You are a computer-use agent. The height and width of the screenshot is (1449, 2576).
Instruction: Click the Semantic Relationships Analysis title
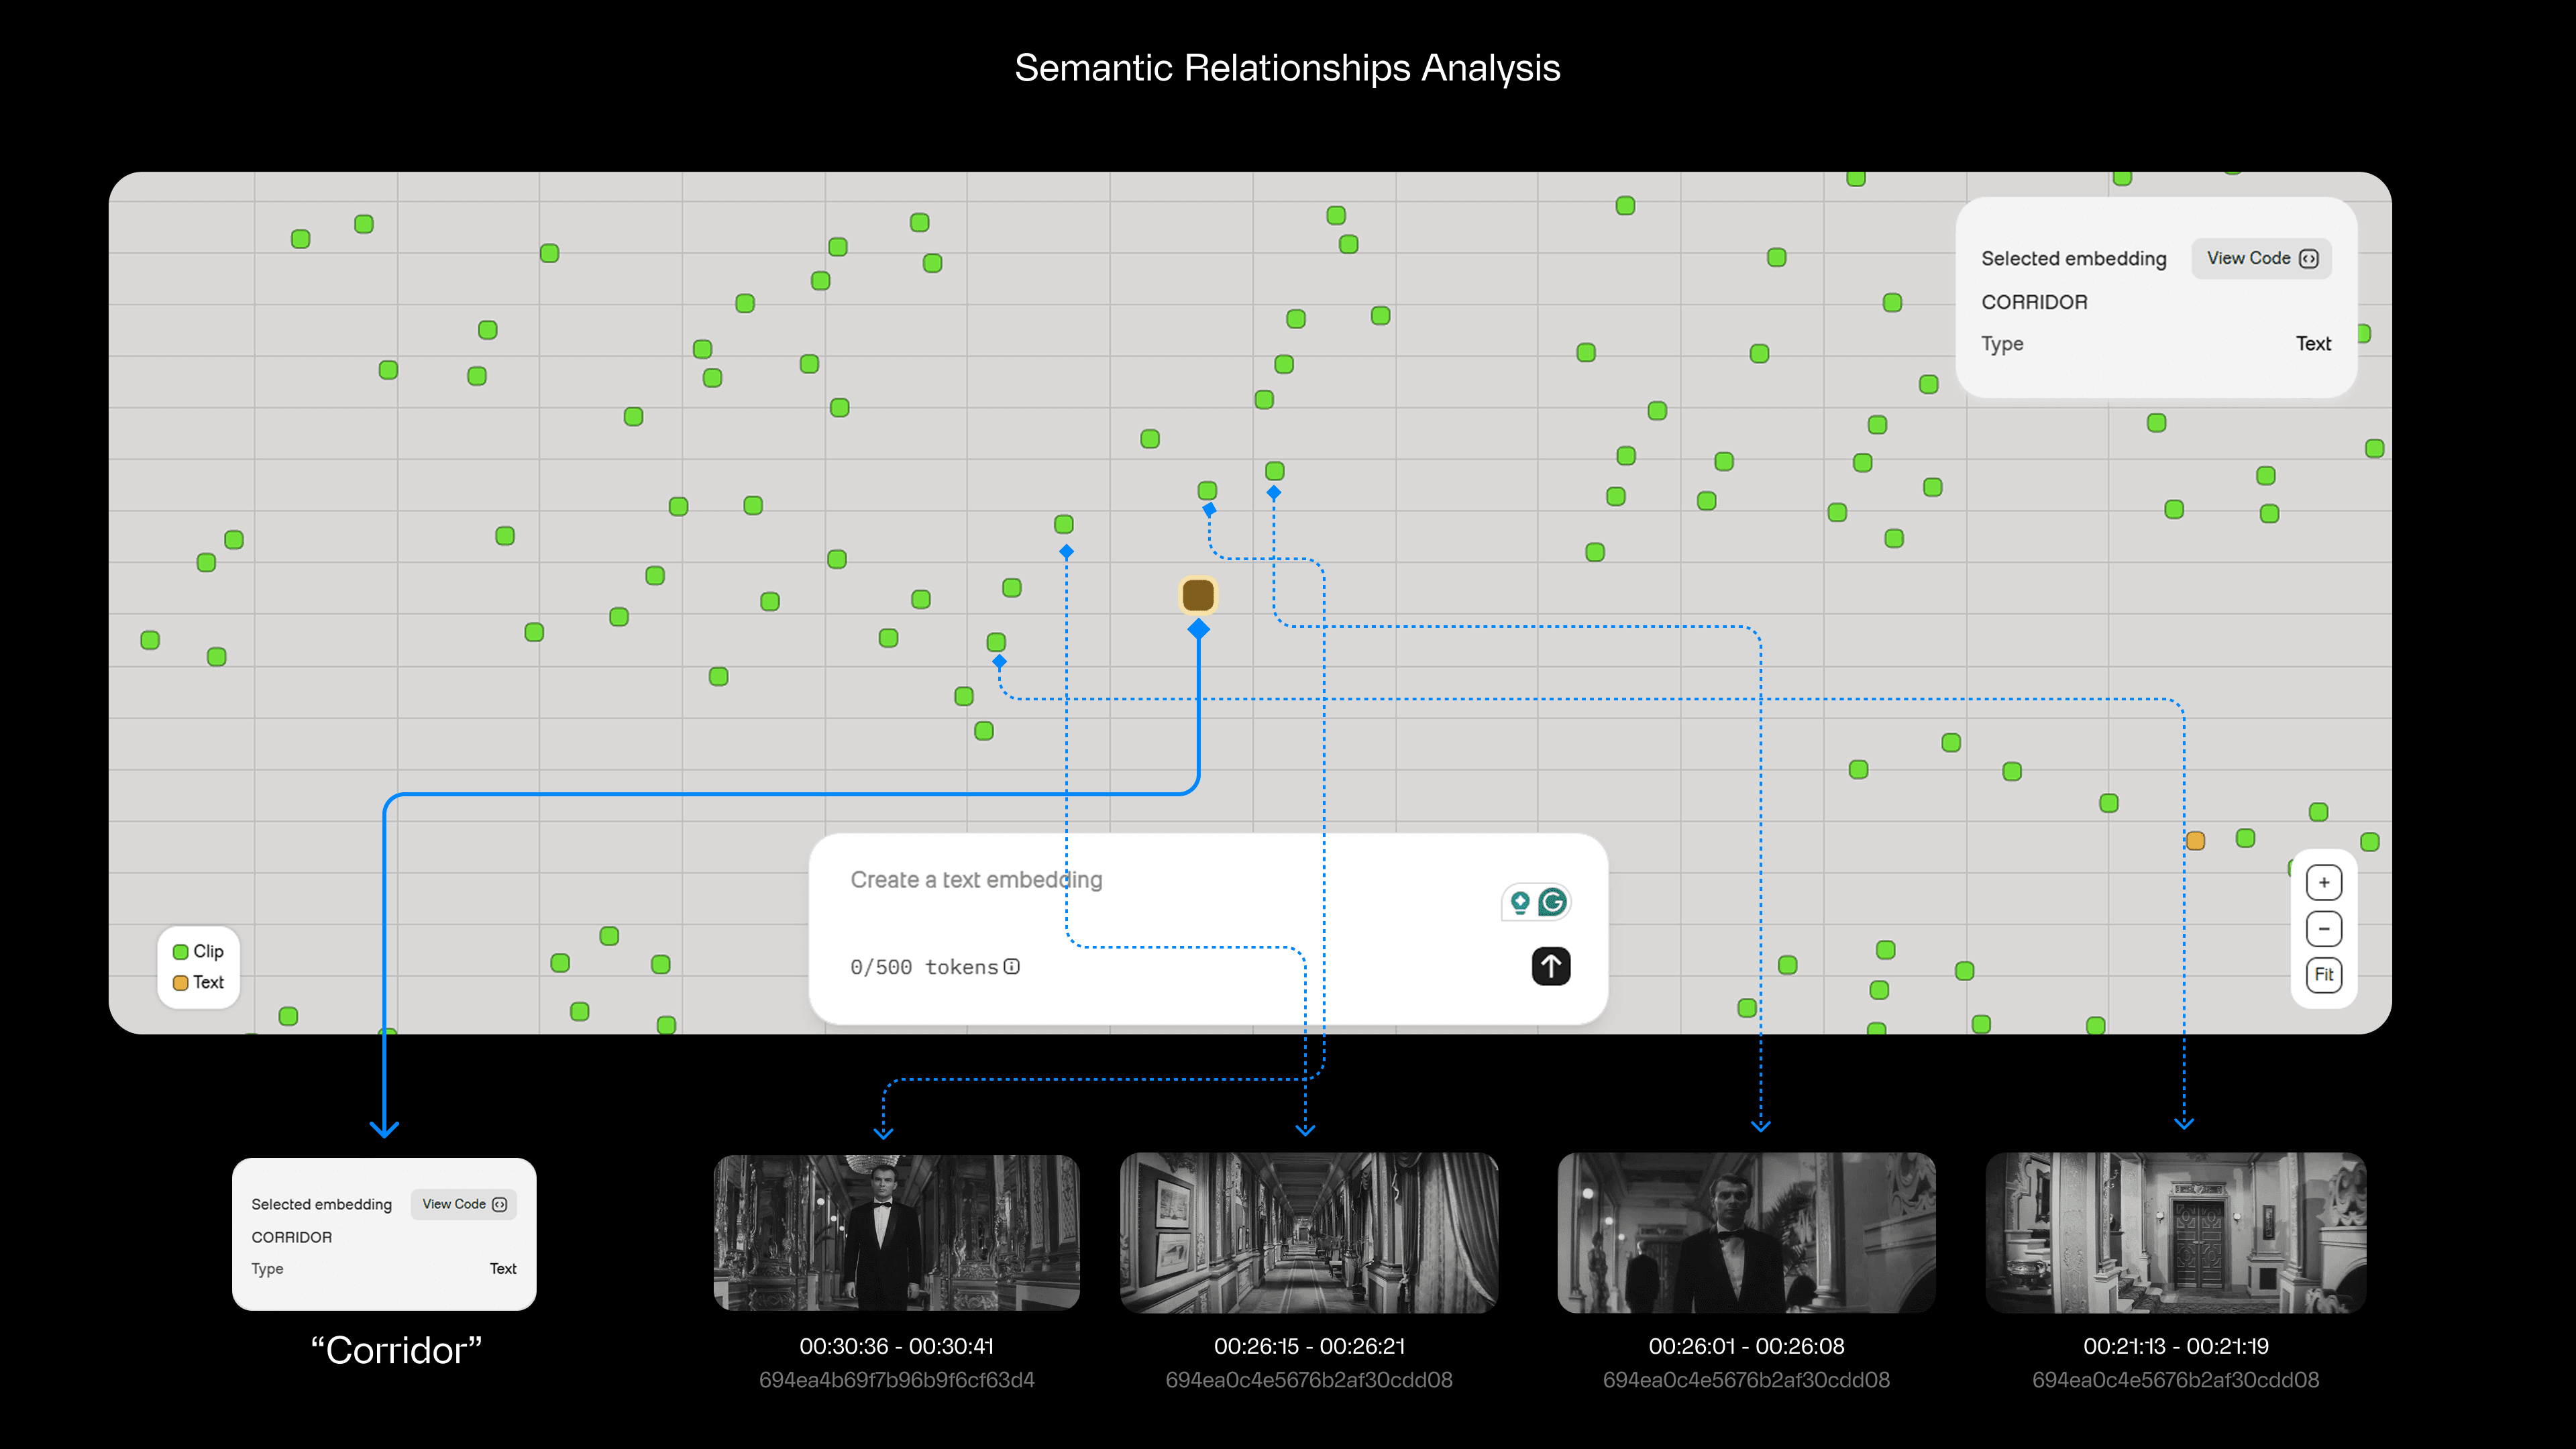1287,68
